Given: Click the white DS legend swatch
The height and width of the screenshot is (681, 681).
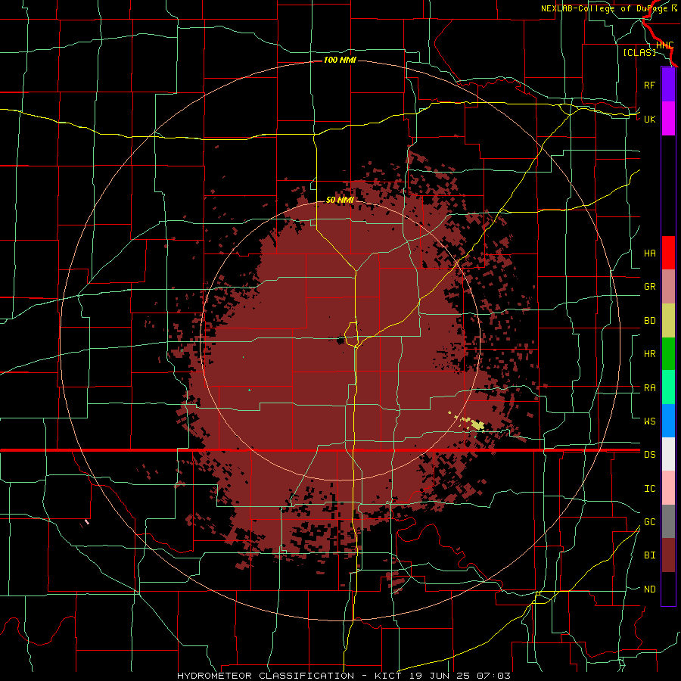Looking at the screenshot, I should tap(668, 454).
